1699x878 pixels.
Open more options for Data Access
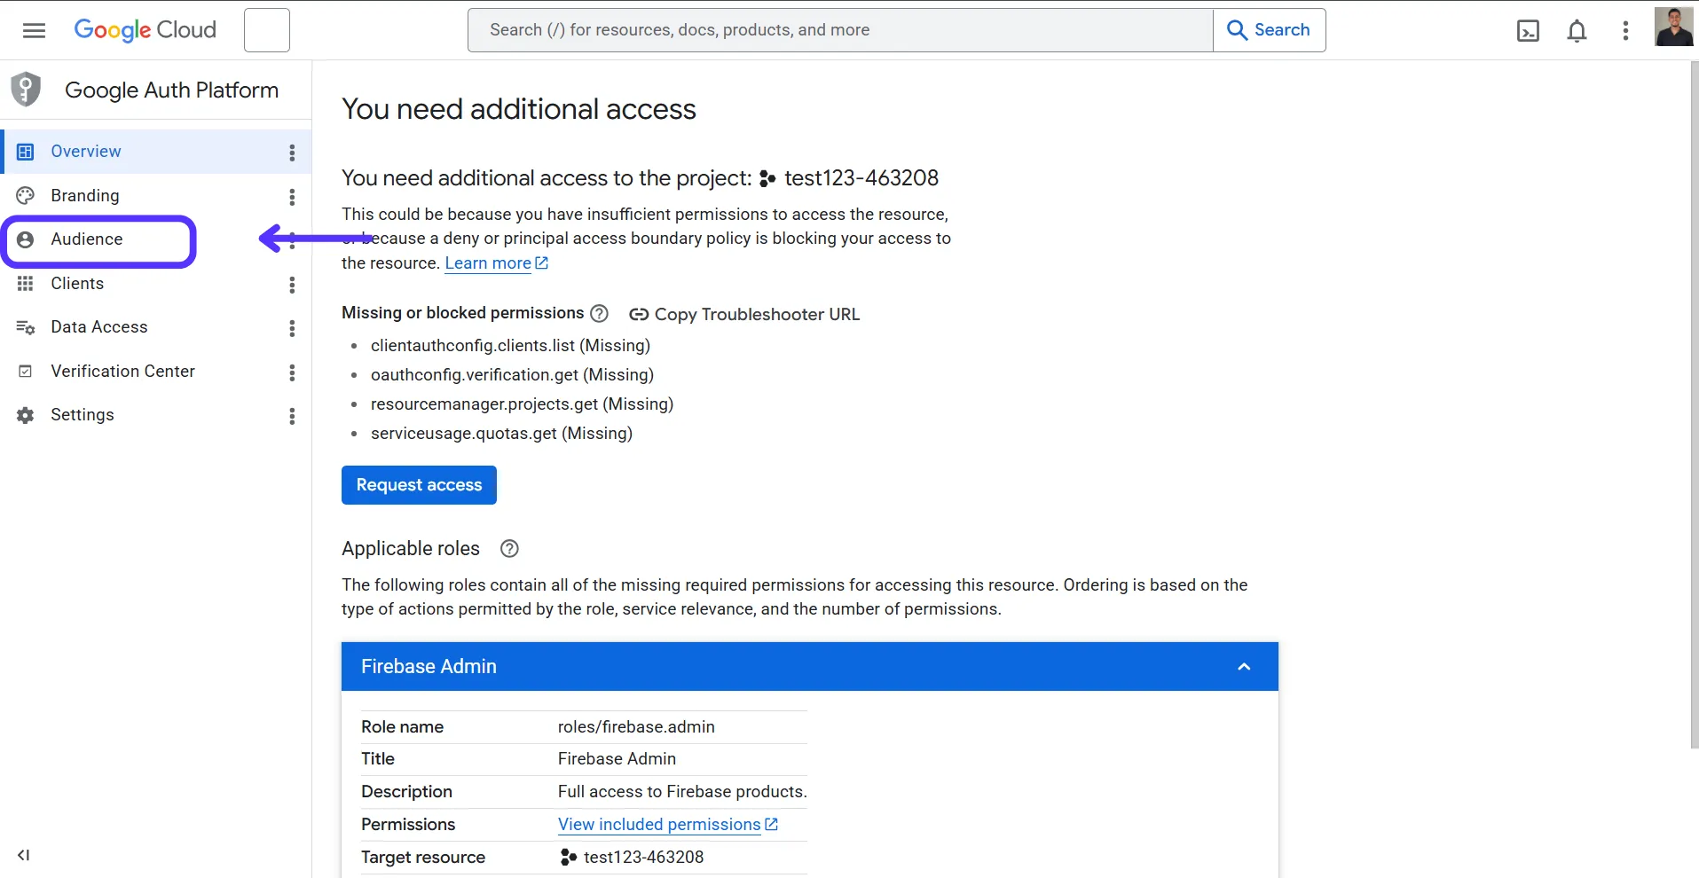click(292, 328)
